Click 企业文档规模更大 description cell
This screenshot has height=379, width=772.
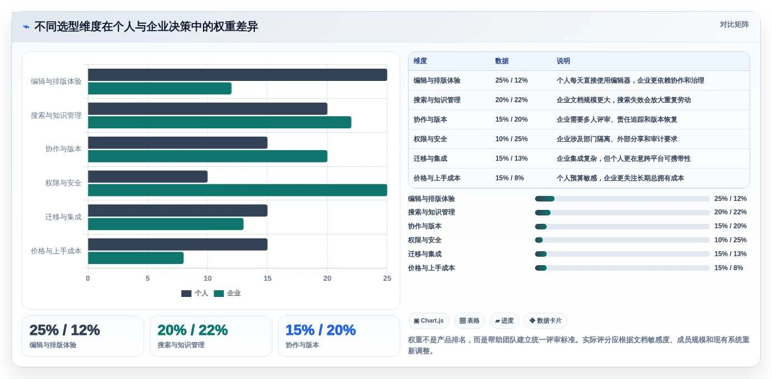tap(624, 100)
